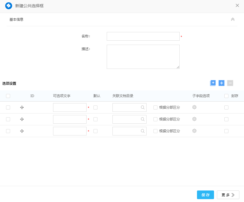Open sub-field options gear in first row
244x202 pixels.
pyautogui.click(x=194, y=107)
